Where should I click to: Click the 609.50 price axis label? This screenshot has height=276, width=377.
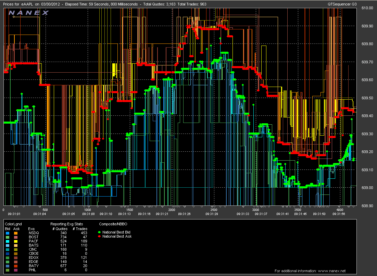(367, 98)
